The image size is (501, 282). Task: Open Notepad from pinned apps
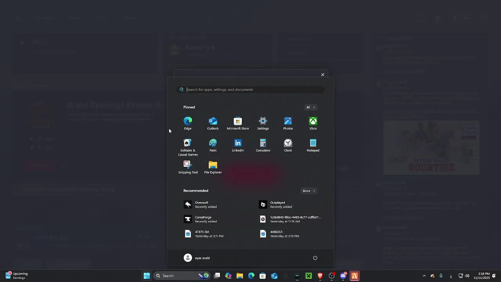(313, 145)
